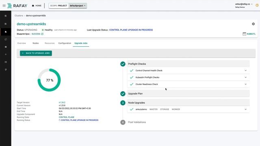Click the MASTER role label
Screen dimensions: 260x146
click(x=154, y=109)
